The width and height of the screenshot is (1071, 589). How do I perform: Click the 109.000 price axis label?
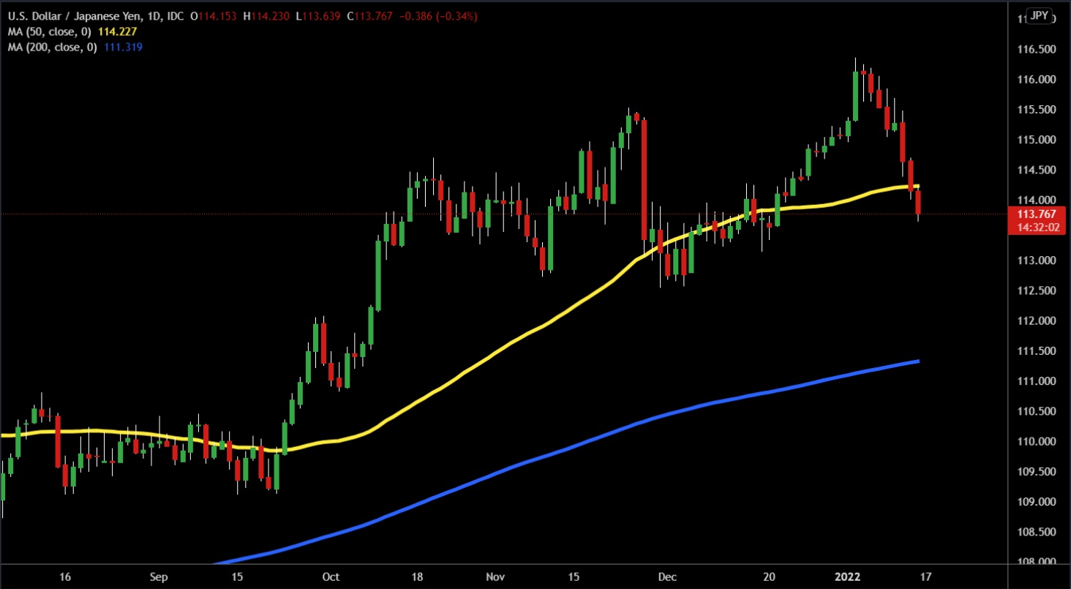(x=1035, y=502)
